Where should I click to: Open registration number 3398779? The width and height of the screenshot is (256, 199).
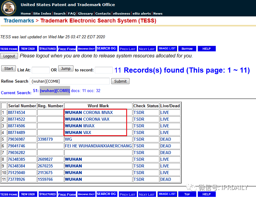[45, 139]
